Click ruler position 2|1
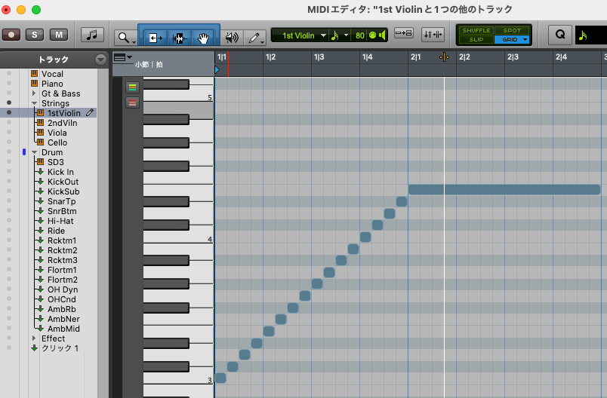Image resolution: width=607 pixels, height=398 pixels. 415,57
